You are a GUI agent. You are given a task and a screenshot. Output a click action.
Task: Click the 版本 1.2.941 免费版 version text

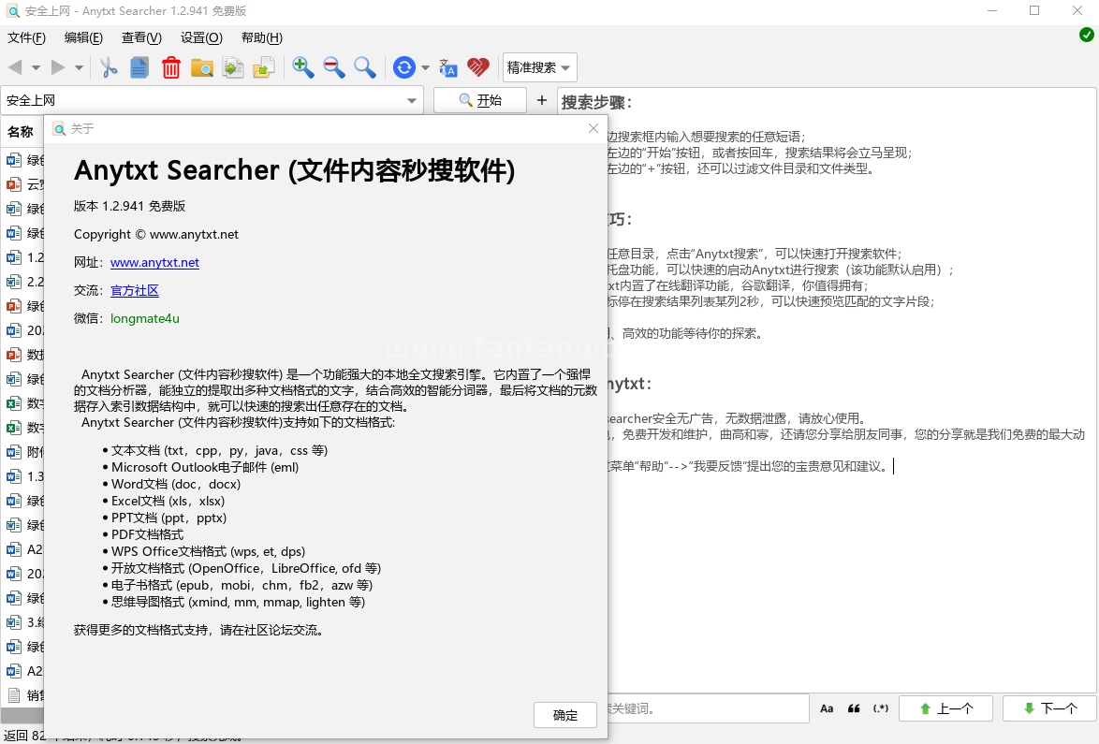tap(130, 206)
